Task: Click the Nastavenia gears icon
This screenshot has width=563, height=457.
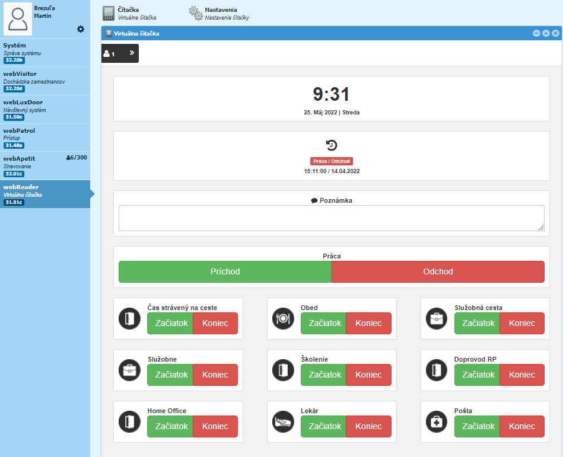Action: 196,13
